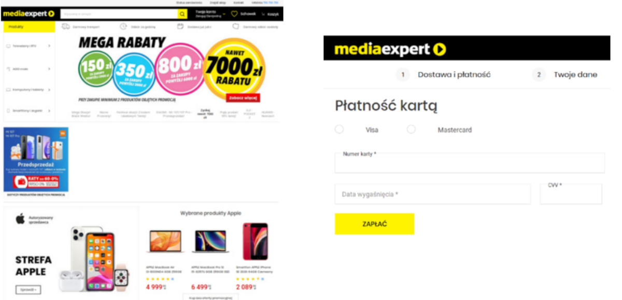The image size is (622, 300).
Task: Open the yellow Produkty menu tab
Action: point(29,26)
